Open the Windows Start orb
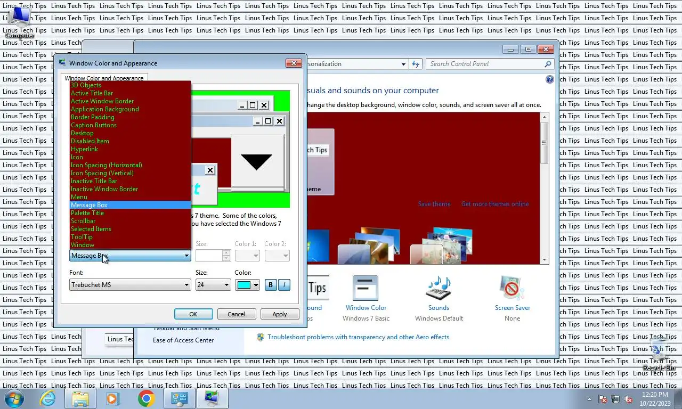The width and height of the screenshot is (682, 409). click(14, 398)
